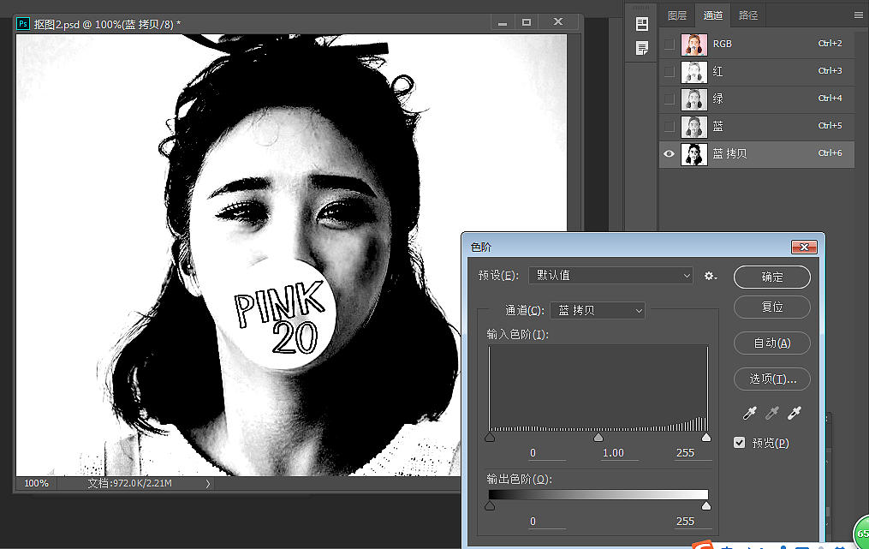Viewport: 869px width, 549px height.
Task: Select the black point eyedropper
Action: (x=749, y=412)
